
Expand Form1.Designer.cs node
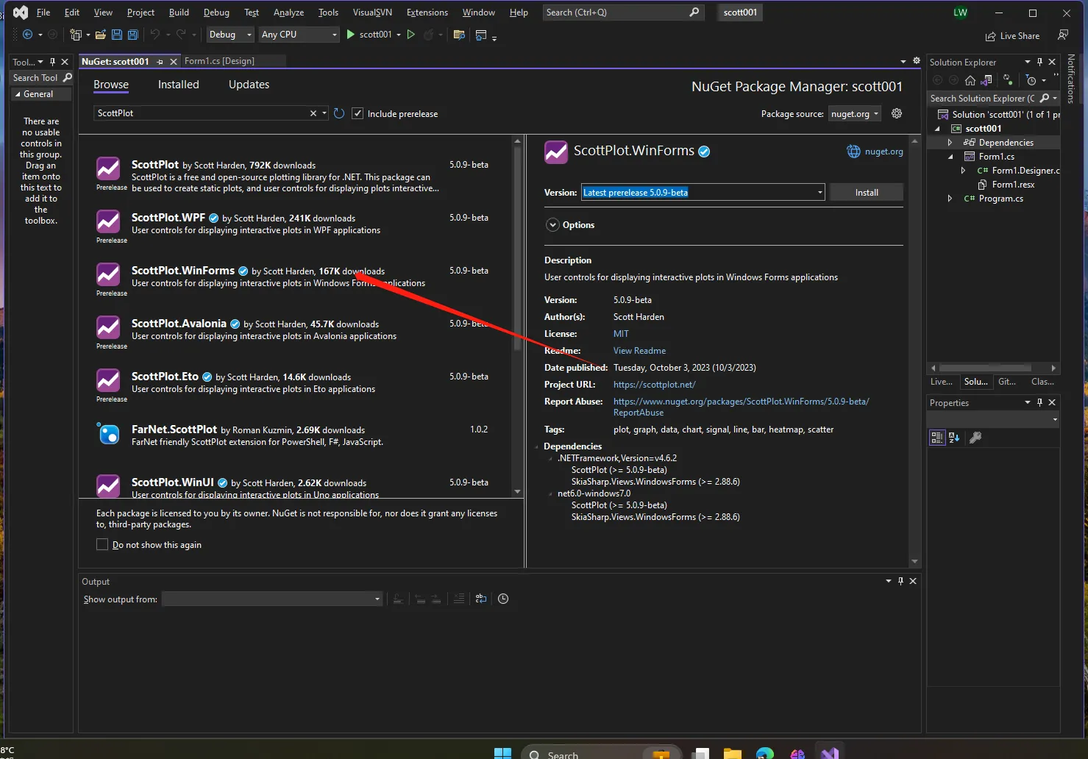tap(963, 171)
